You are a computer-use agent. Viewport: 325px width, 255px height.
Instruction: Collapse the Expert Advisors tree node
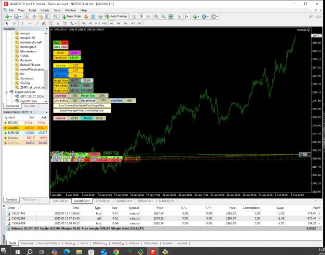tap(6, 92)
